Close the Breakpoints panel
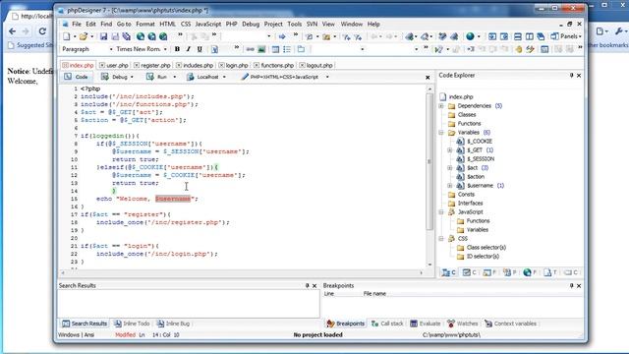 (579, 286)
